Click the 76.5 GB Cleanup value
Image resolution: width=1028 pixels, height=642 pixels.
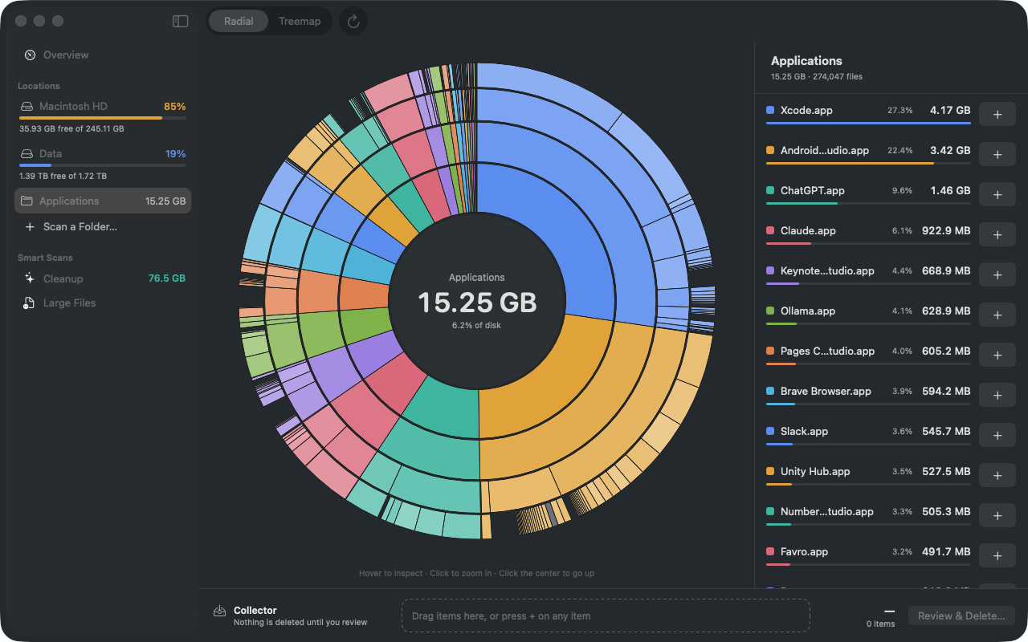(x=167, y=278)
